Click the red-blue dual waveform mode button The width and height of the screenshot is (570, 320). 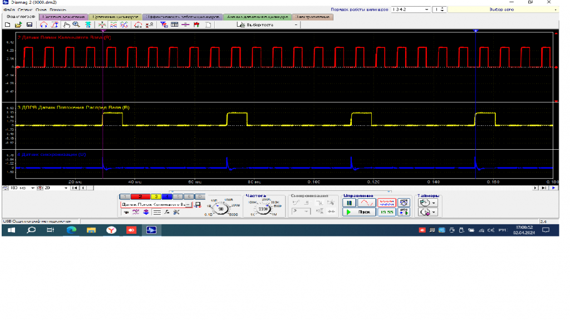(386, 203)
